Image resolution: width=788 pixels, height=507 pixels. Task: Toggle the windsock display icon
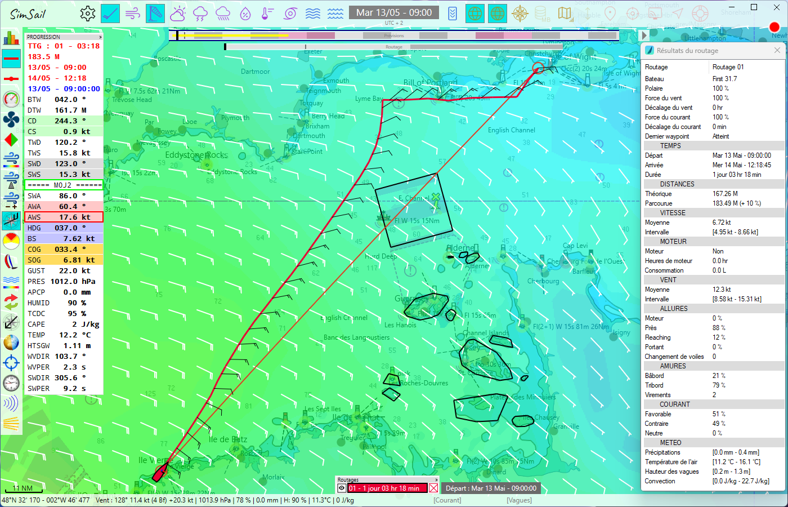pos(155,13)
